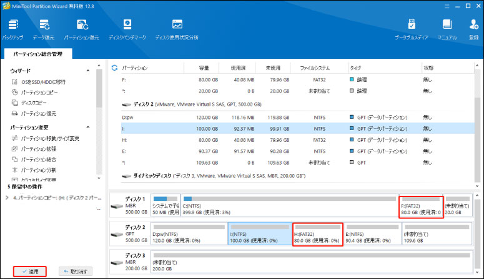Select 200.0 GB unallocated block on disk 3
This screenshot has width=484, height=279.
[312, 262]
